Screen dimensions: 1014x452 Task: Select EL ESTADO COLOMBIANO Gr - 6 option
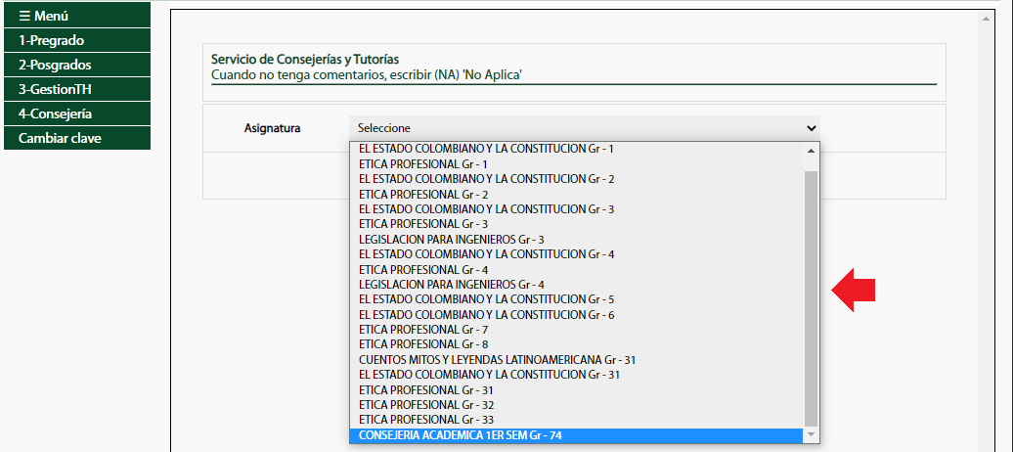coord(576,315)
